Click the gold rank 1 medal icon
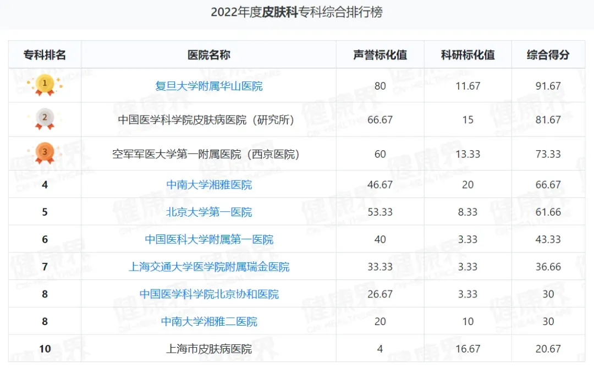This screenshot has width=594, height=368. click(45, 85)
